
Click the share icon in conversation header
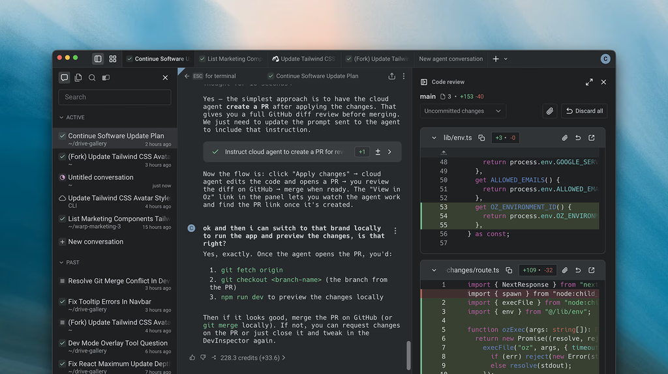[x=391, y=76]
